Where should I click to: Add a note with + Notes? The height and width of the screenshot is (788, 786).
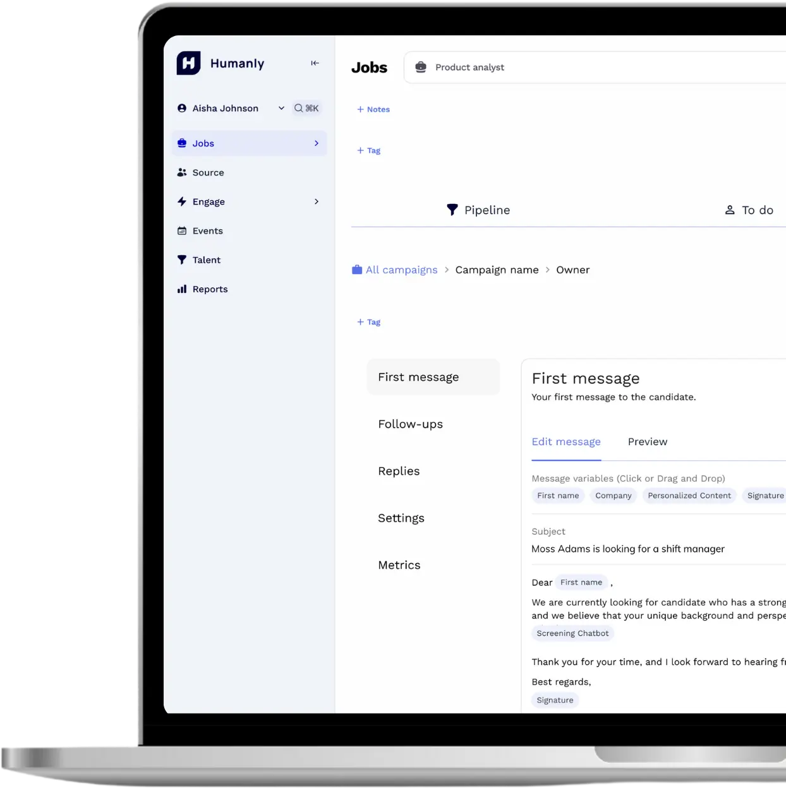[x=373, y=109]
